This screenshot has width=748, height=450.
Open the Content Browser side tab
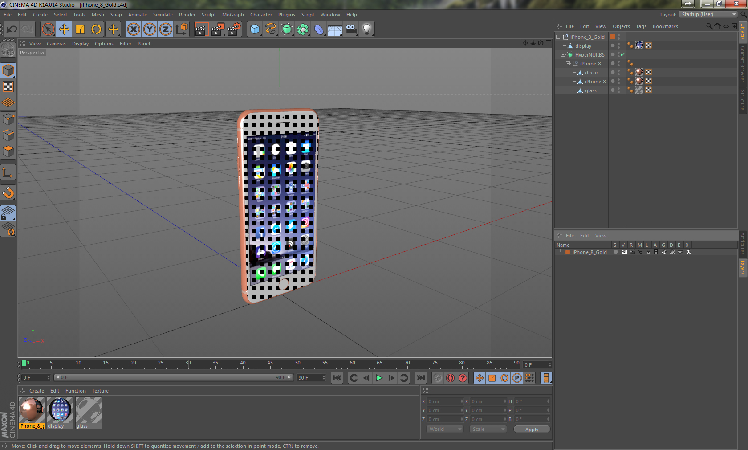pyautogui.click(x=743, y=63)
